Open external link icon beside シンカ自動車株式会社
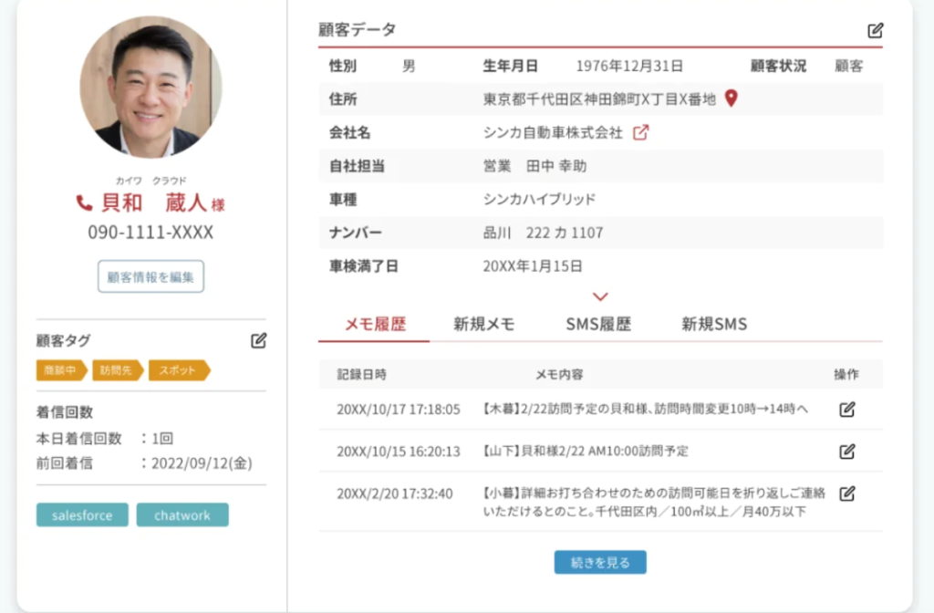This screenshot has height=613, width=934. click(641, 132)
